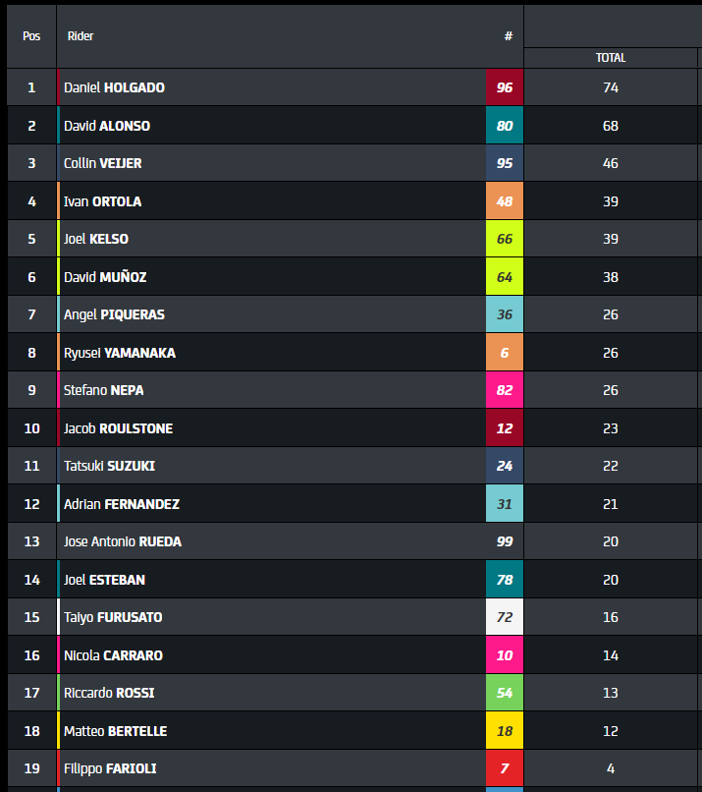The width and height of the screenshot is (702, 792).
Task: Click the yellow number 18 badge
Action: 505,731
